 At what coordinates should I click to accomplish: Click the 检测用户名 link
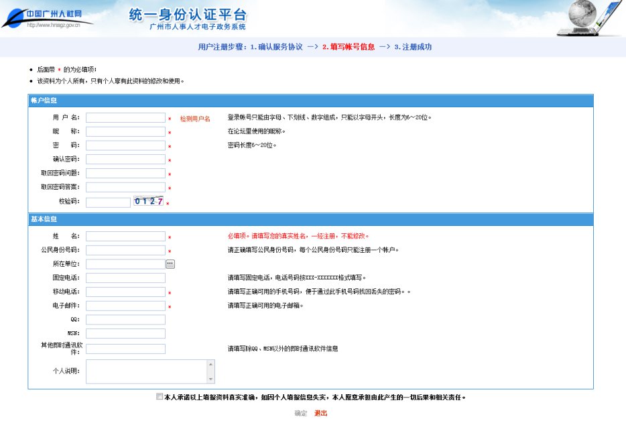coord(194,119)
